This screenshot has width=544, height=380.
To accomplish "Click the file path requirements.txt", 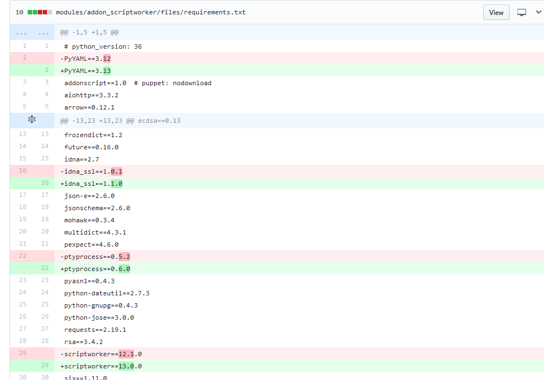I will pyautogui.click(x=151, y=12).
